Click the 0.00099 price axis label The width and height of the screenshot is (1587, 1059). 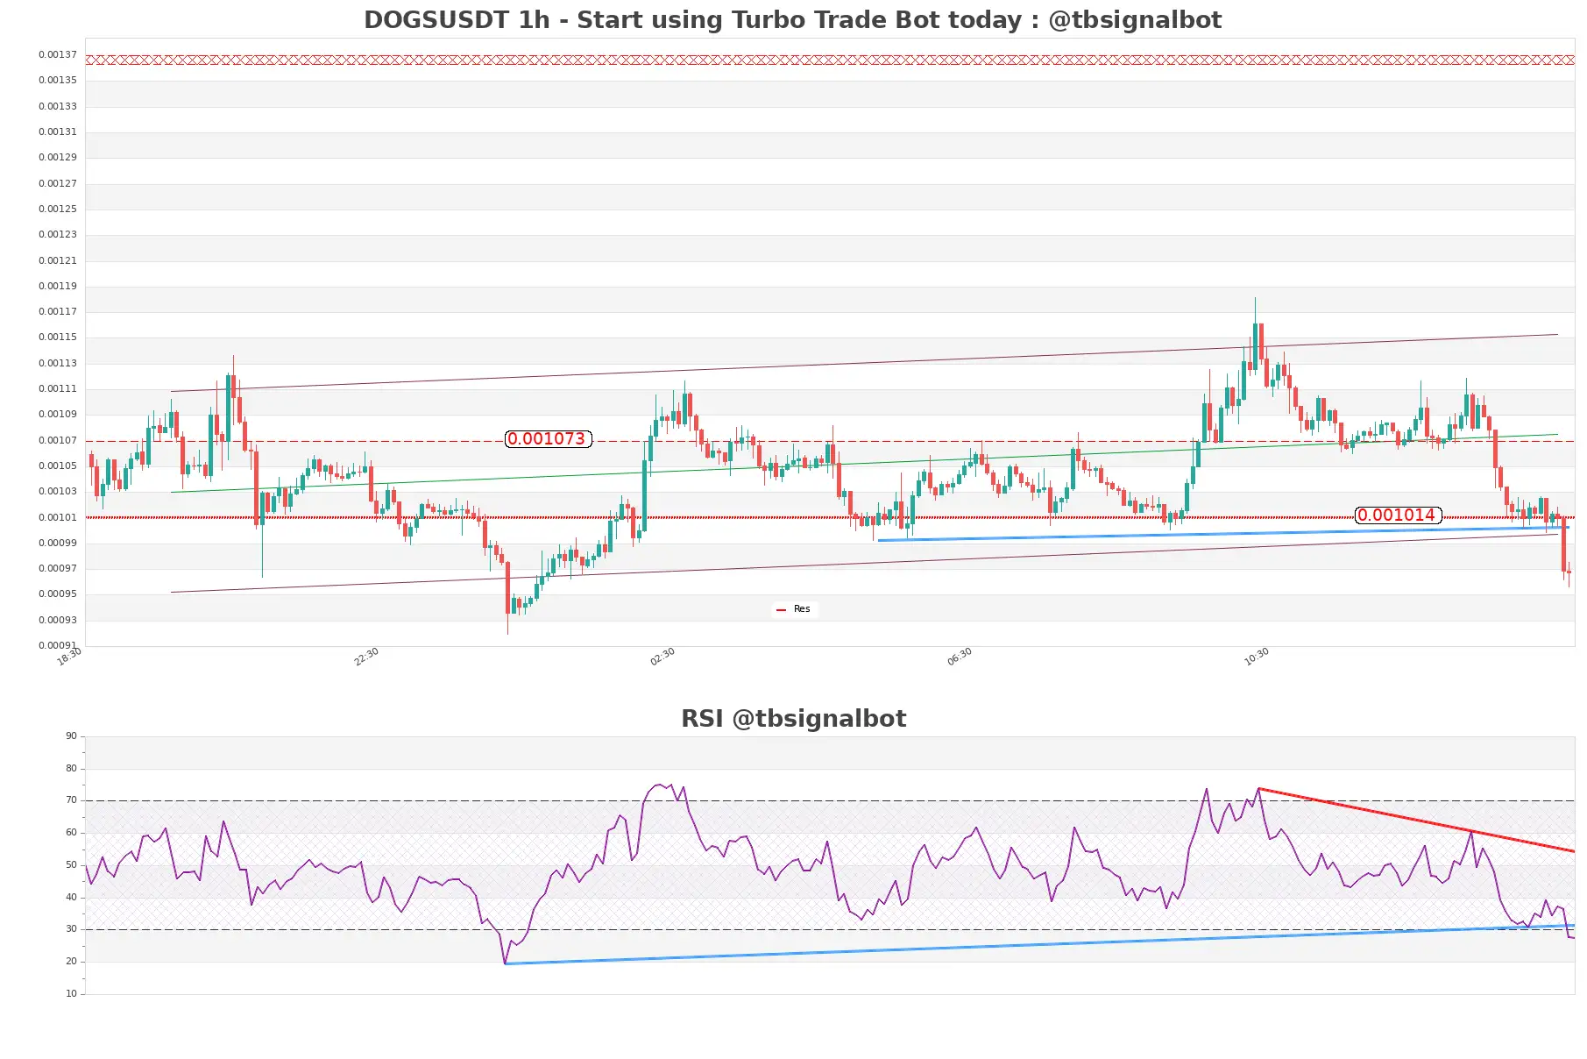click(57, 543)
